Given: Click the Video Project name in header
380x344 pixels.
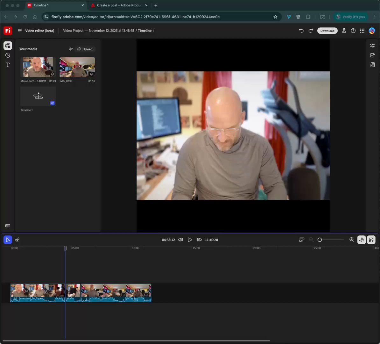Looking at the screenshot, I should click(98, 31).
